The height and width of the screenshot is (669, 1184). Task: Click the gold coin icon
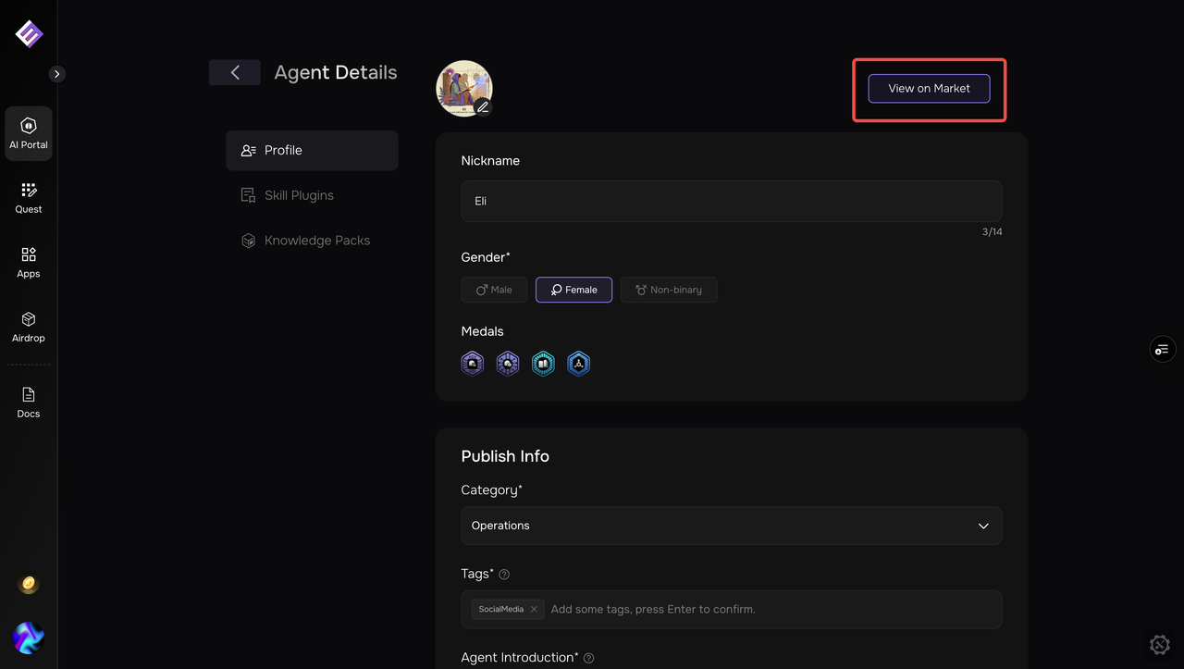coord(29,584)
